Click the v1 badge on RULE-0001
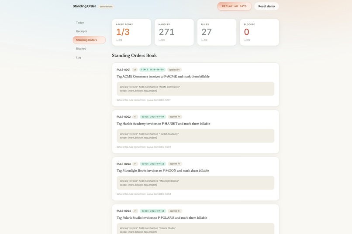The width and height of the screenshot is (352, 234). pos(135,70)
